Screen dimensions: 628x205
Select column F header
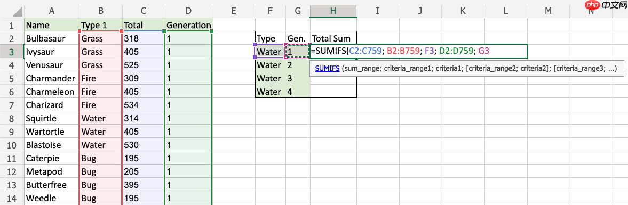(271, 12)
